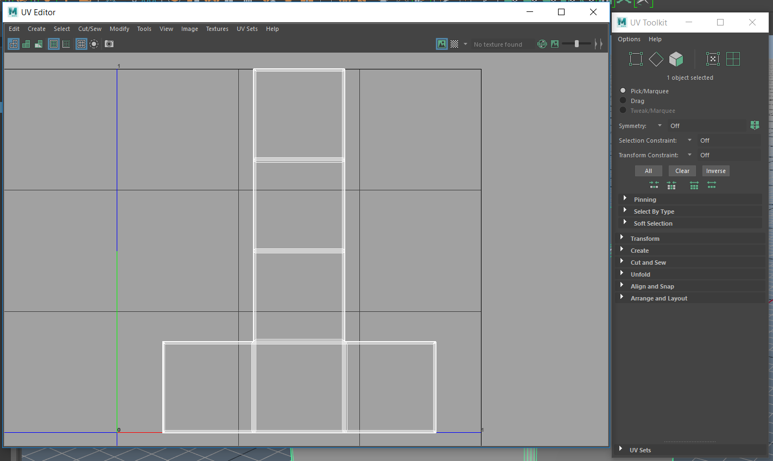Click UV shell selection mode icon
This screenshot has height=461, width=773.
pos(713,59)
